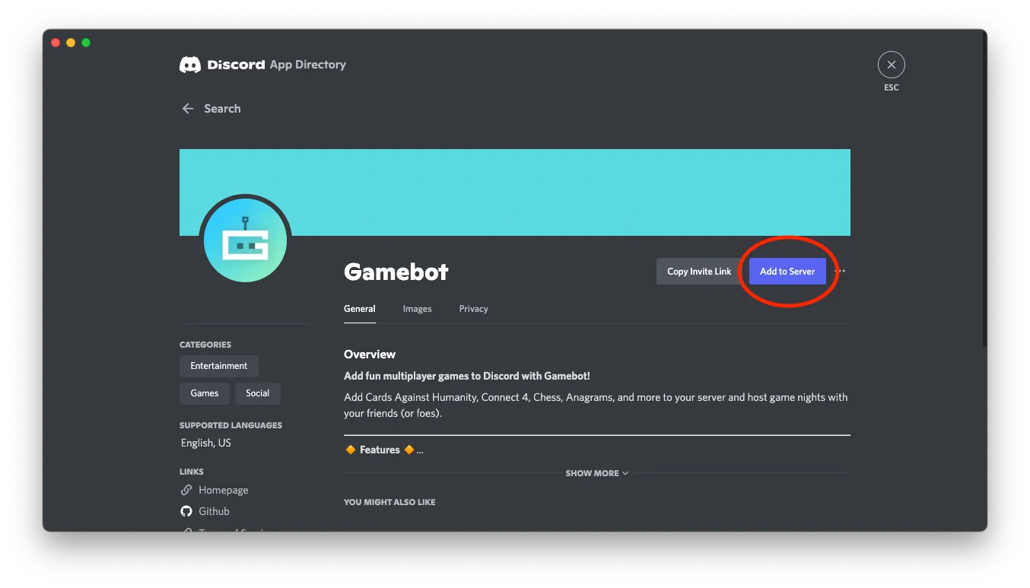Image resolution: width=1030 pixels, height=588 pixels.
Task: Click the red window close button
Action: click(x=56, y=43)
